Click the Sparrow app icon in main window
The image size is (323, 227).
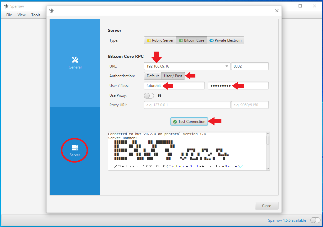(x=6, y=6)
